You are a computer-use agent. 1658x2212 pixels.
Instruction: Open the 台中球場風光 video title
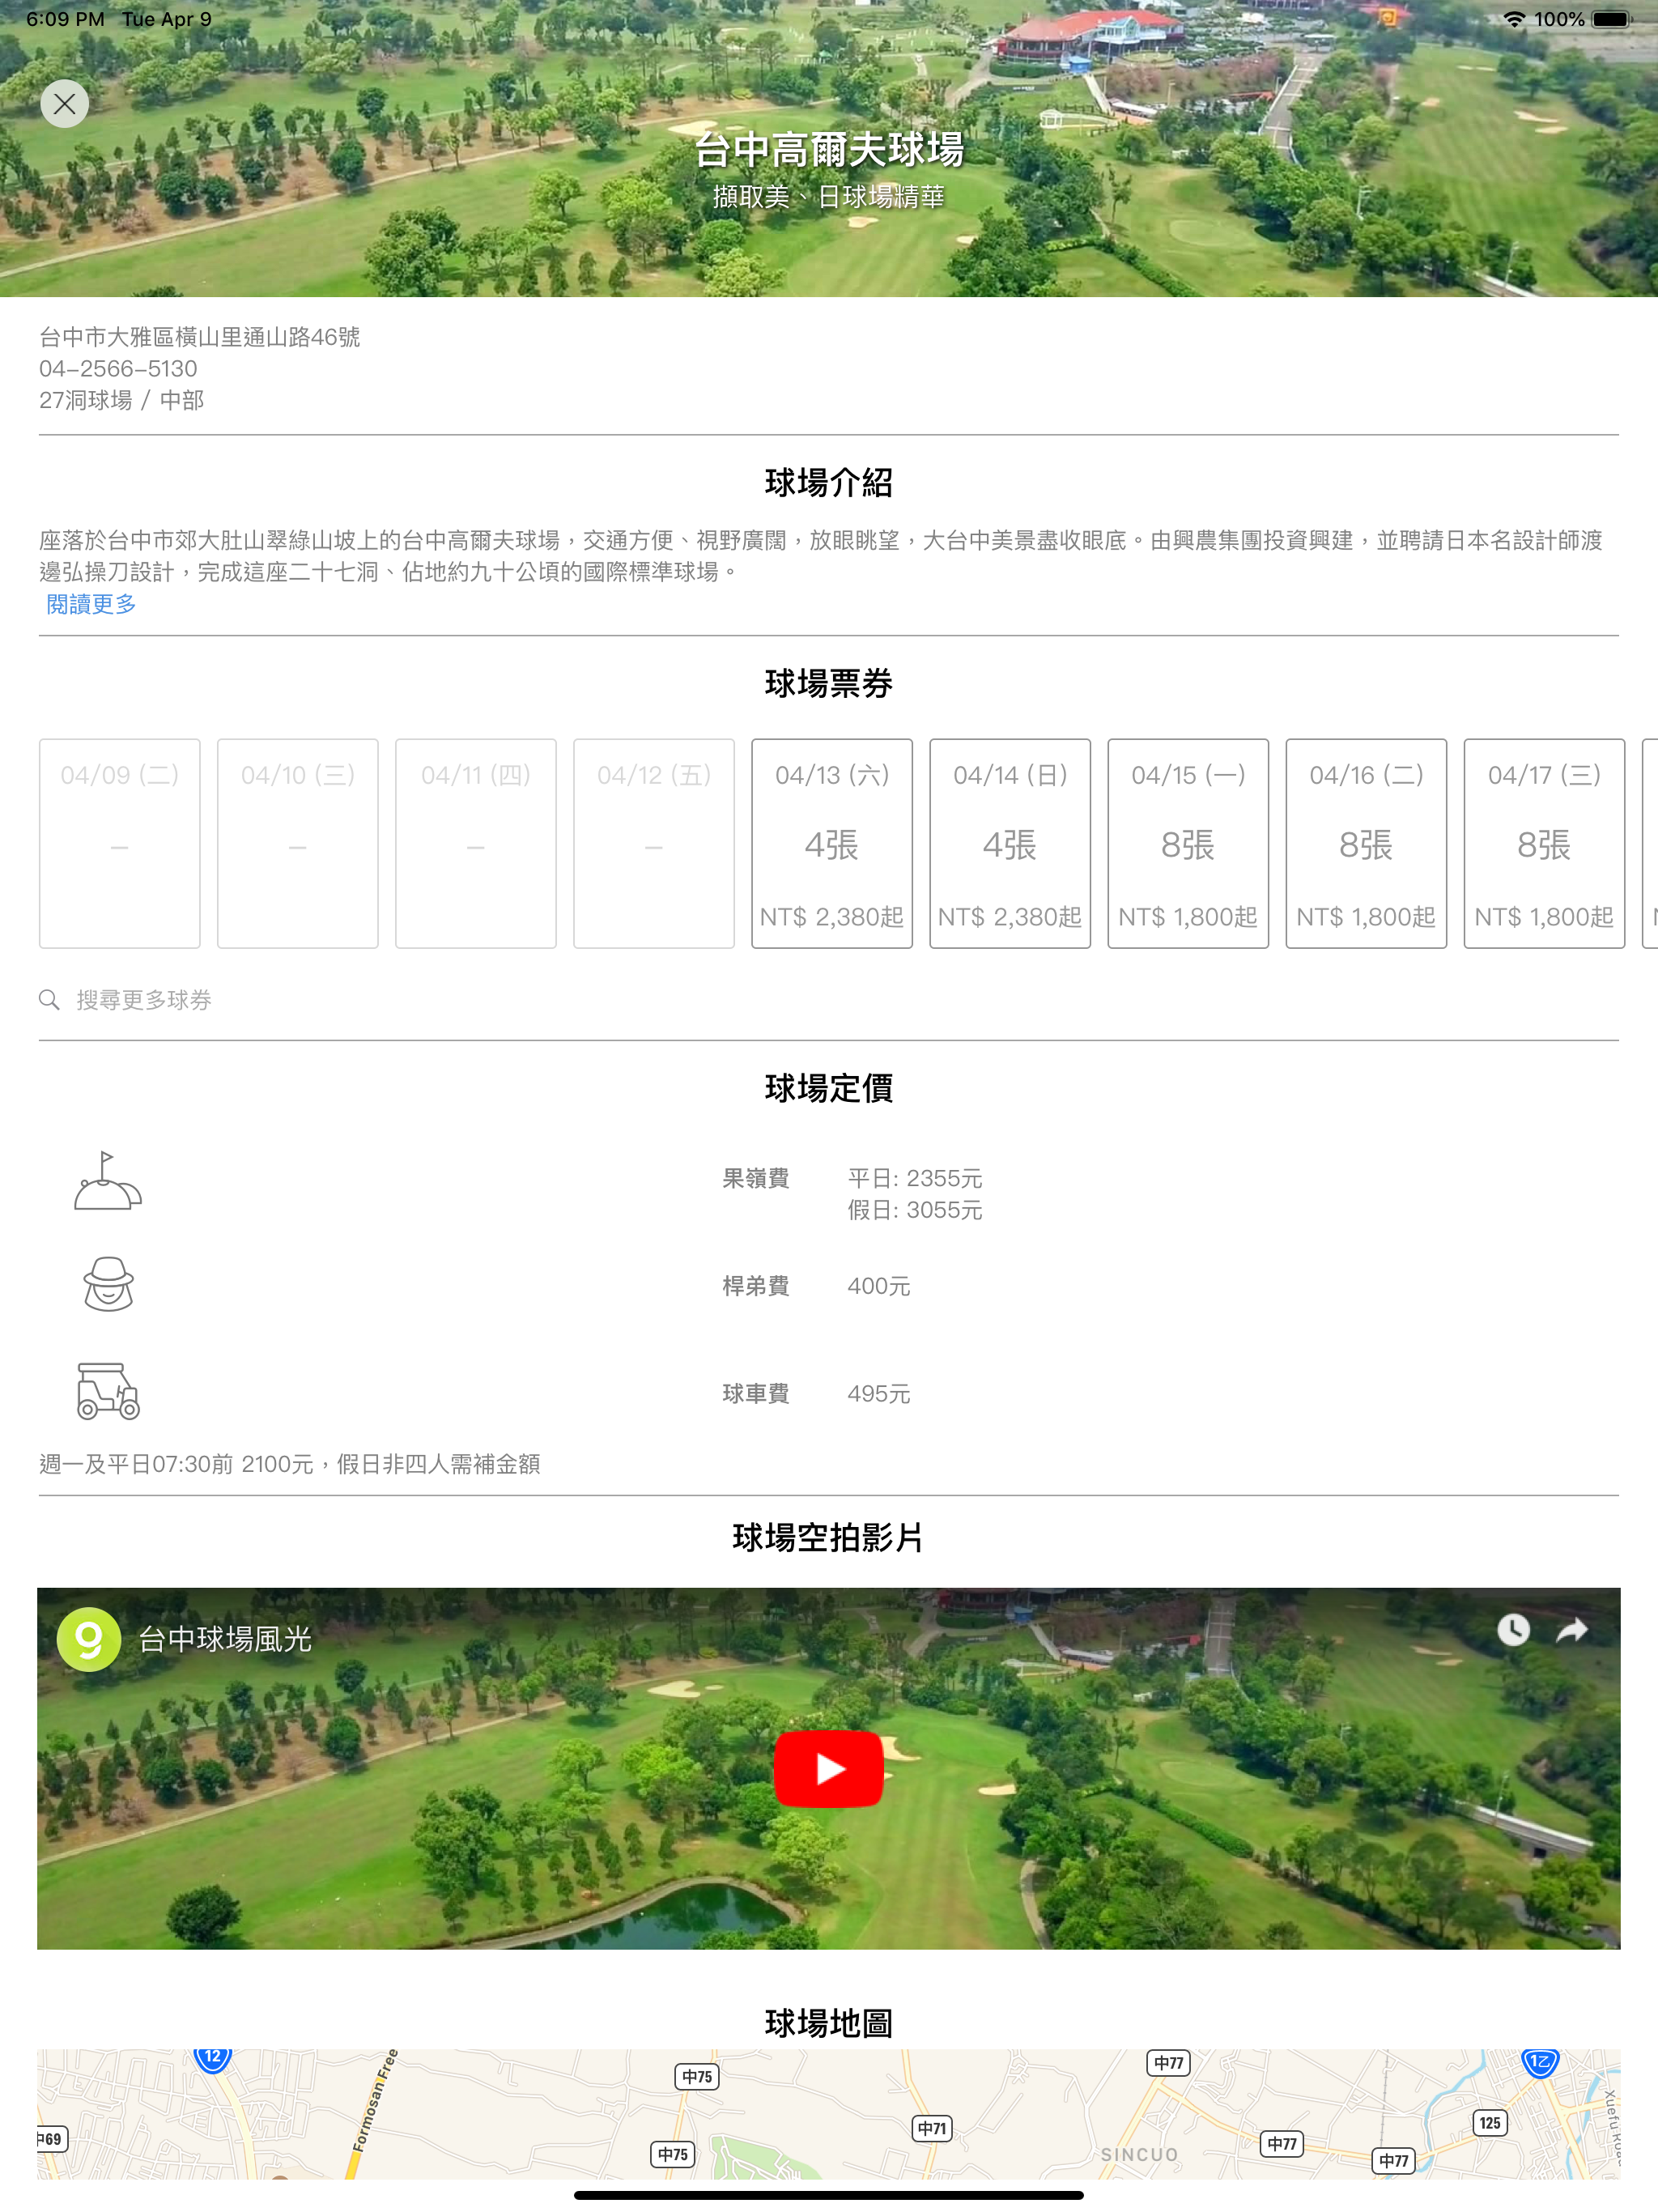click(225, 1639)
